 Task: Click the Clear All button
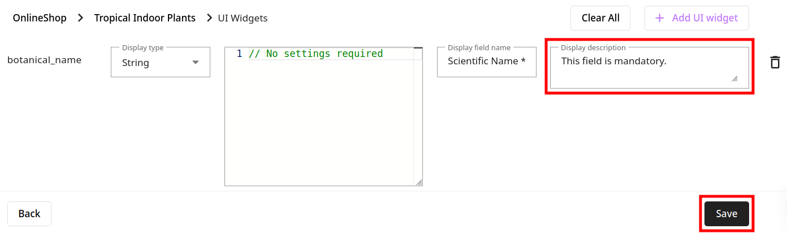(x=600, y=18)
